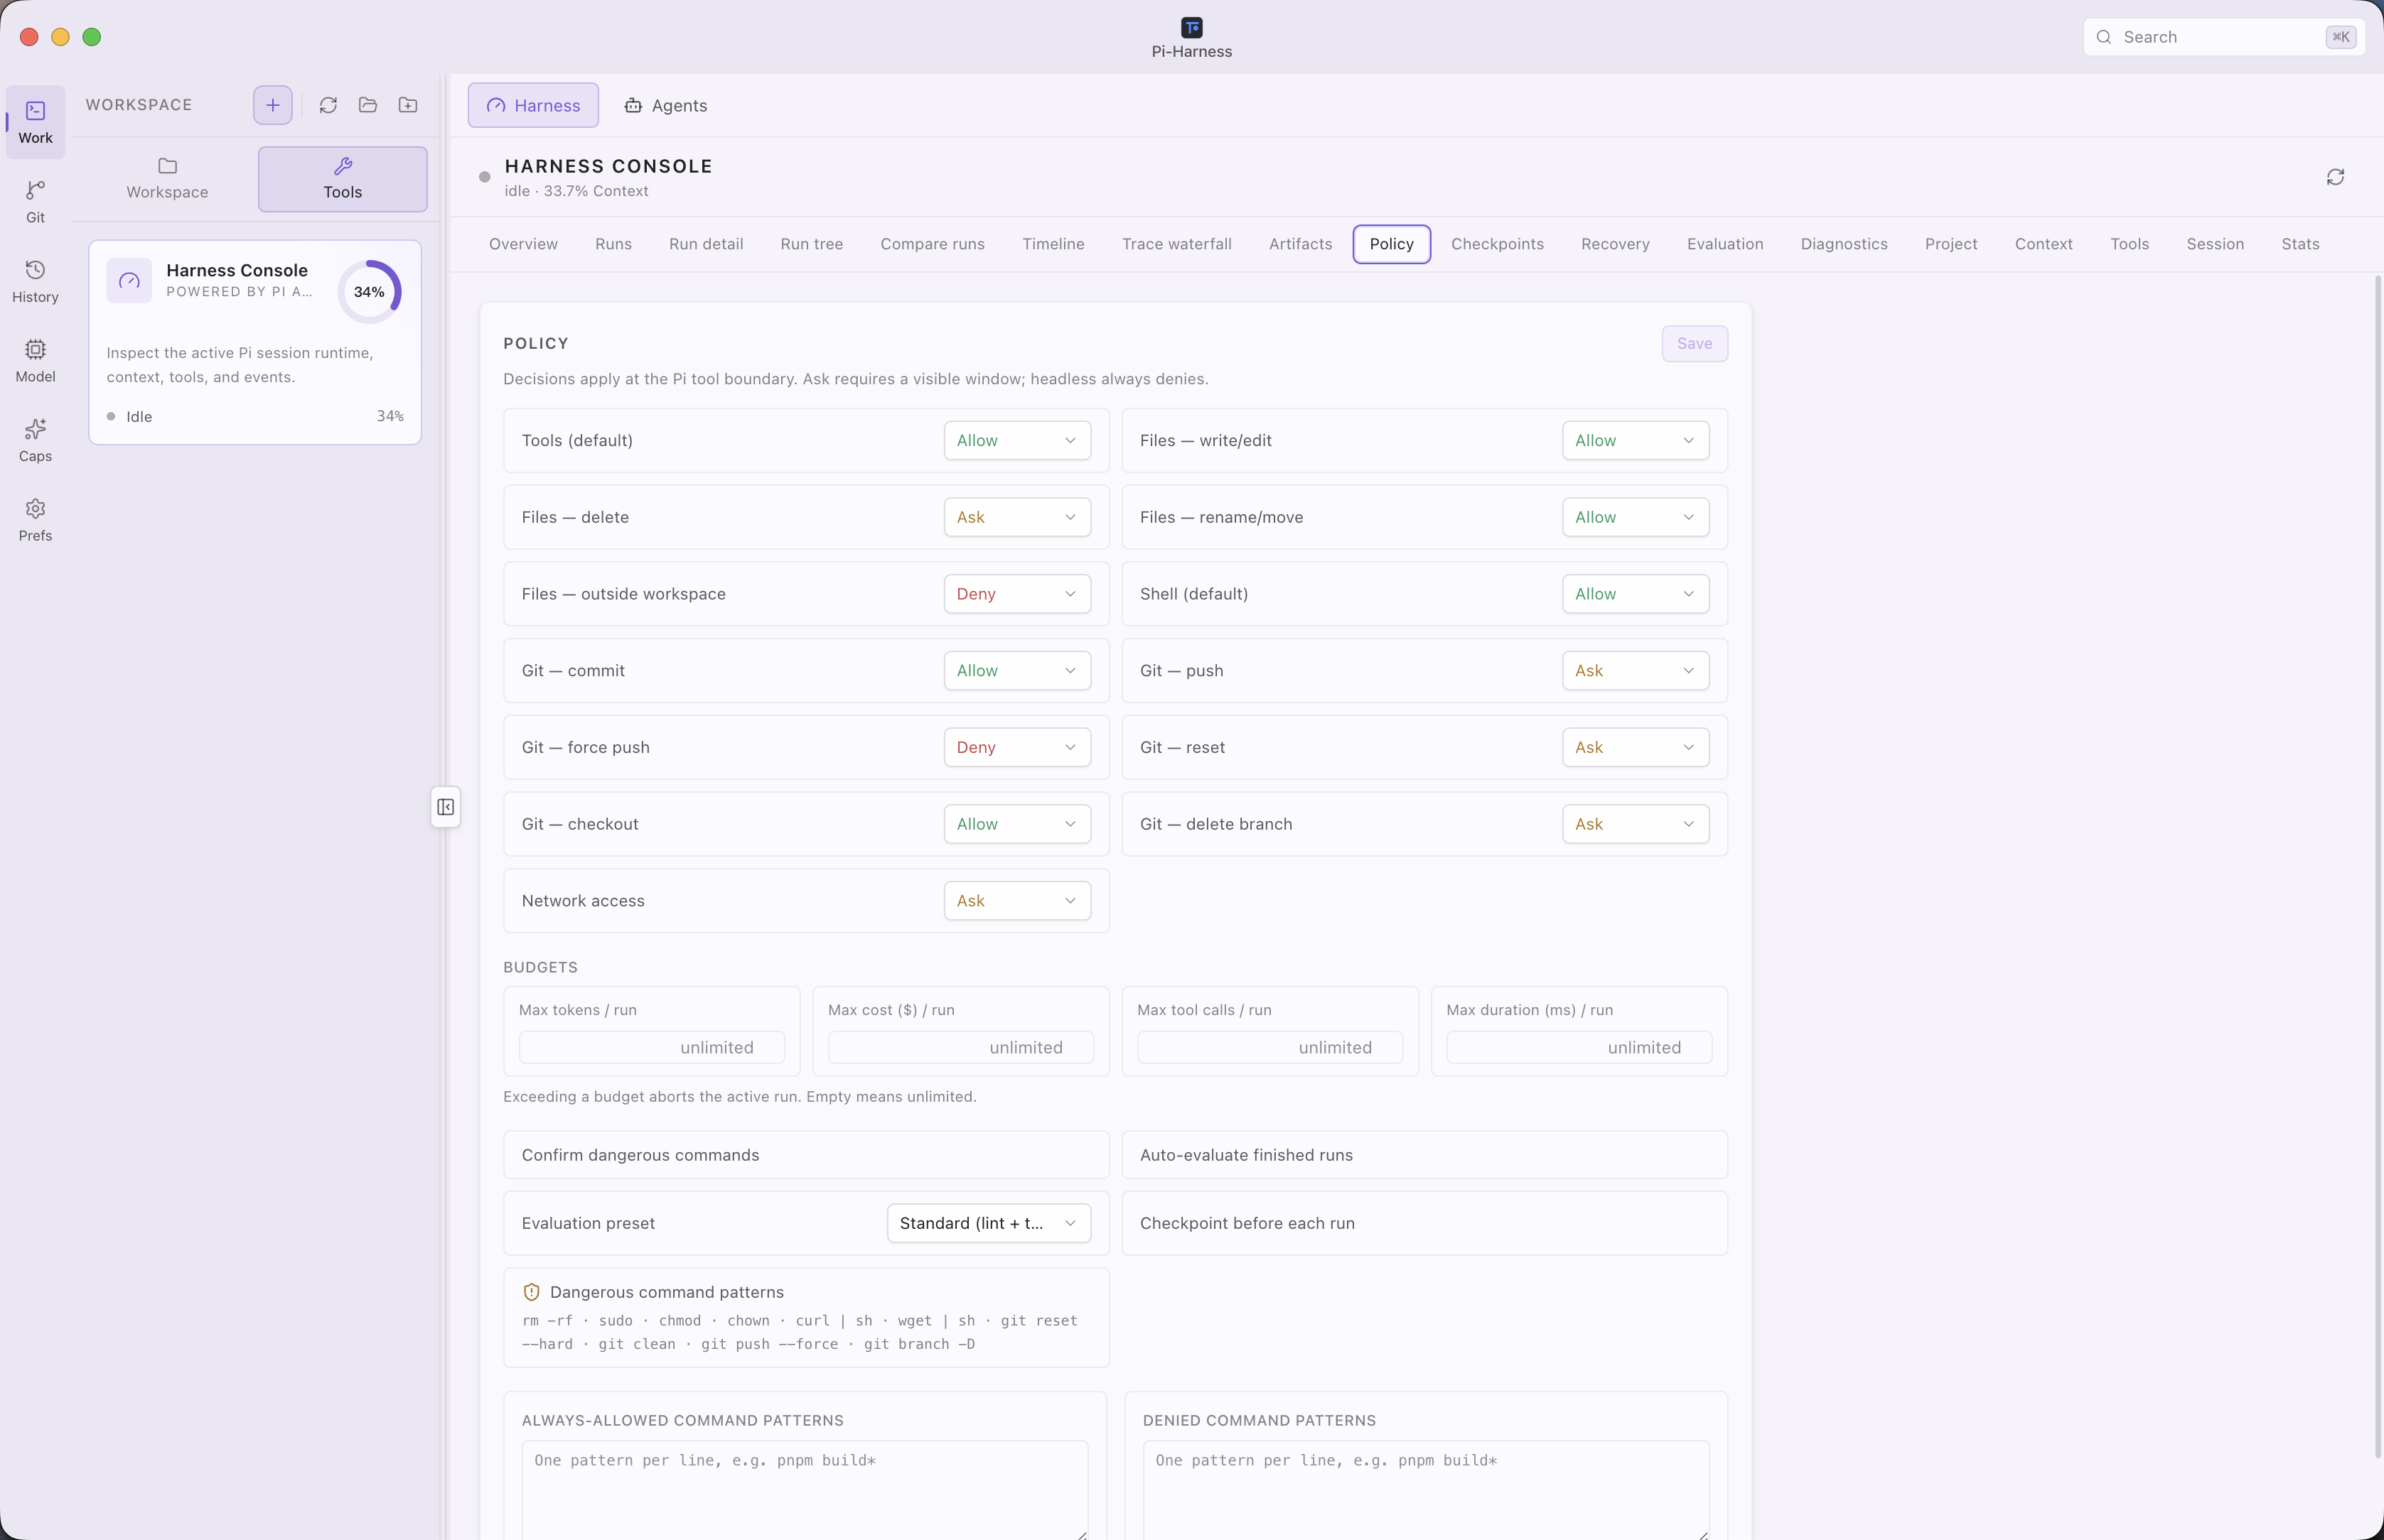Click the Max tokens / run input
Viewport: 2384px width, 1540px height.
[x=651, y=1047]
